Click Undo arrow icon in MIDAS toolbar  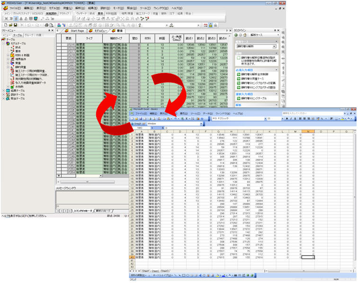click(29, 25)
